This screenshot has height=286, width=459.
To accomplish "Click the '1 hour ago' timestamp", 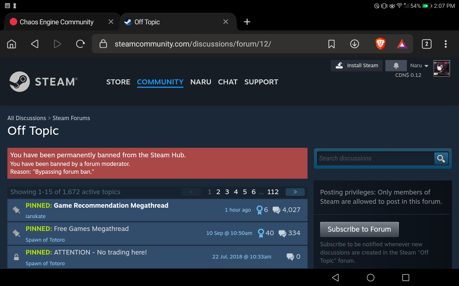I will pyautogui.click(x=238, y=210).
